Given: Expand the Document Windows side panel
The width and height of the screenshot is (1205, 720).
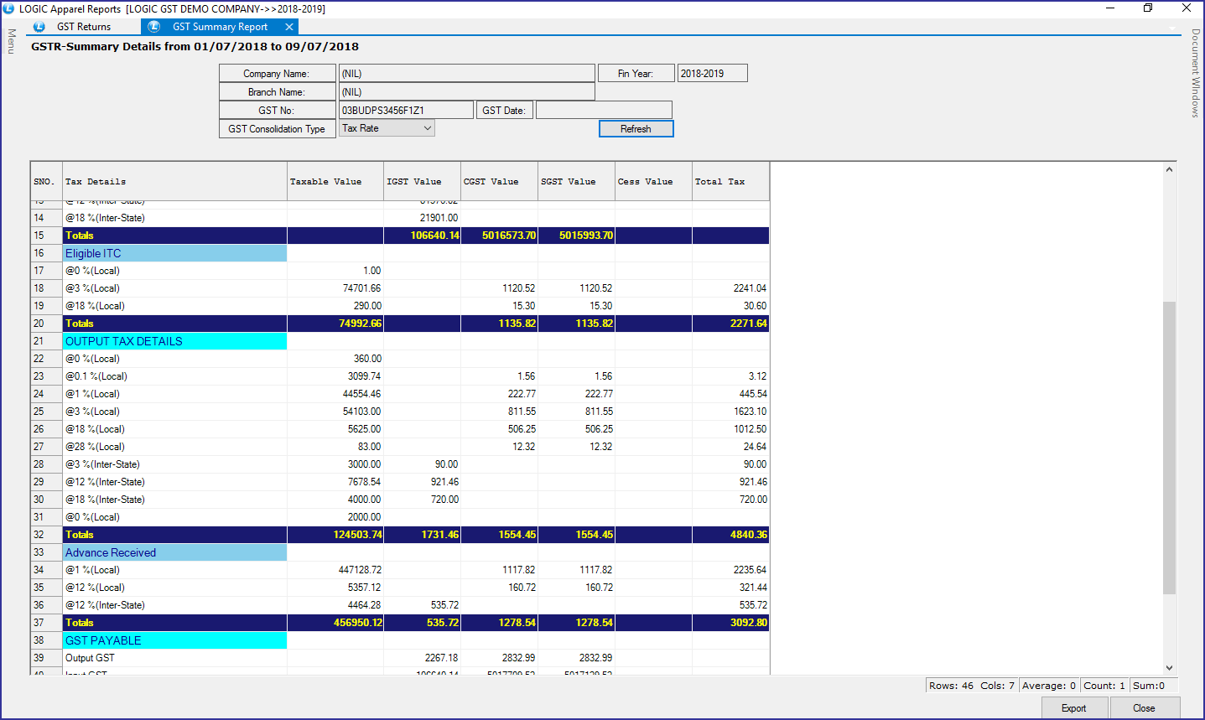Looking at the screenshot, I should [x=1195, y=73].
